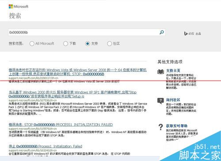
Task: Open the 获取实时帮助 link
Action: [x=177, y=126]
